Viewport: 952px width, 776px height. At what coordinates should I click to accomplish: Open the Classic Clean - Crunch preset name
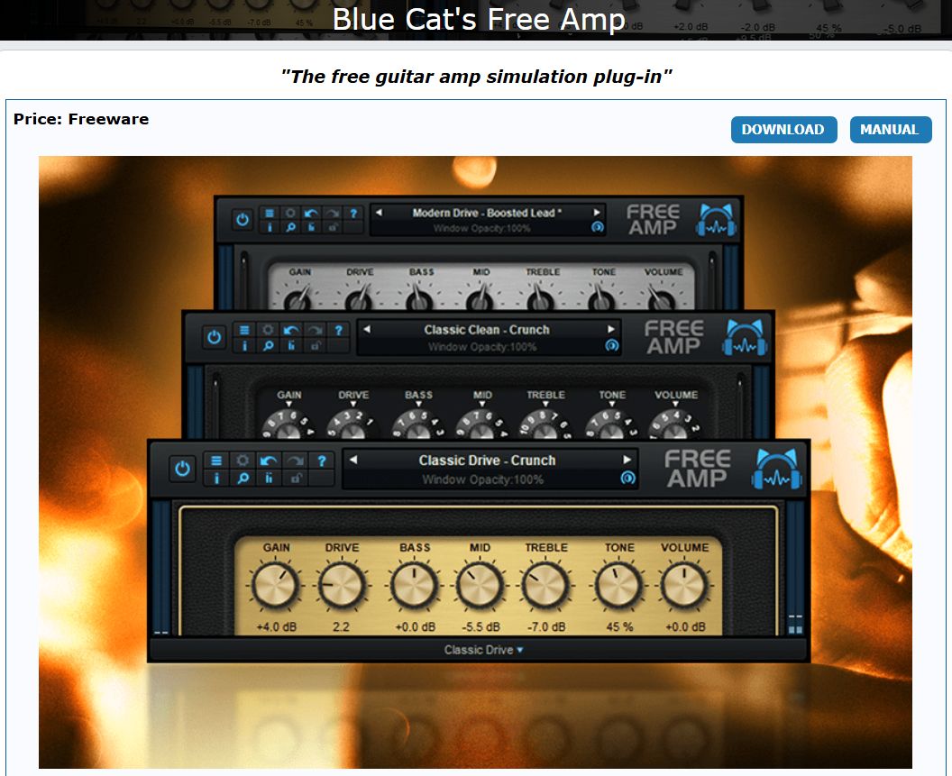487,330
